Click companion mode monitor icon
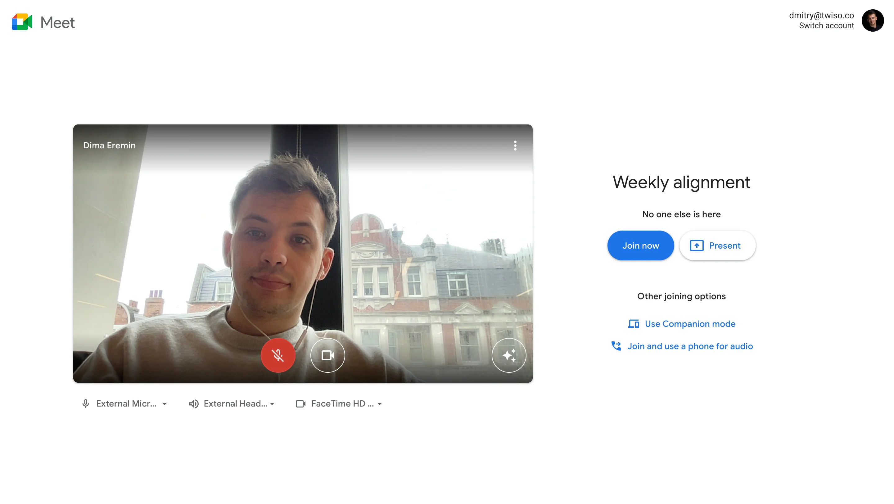 pyautogui.click(x=633, y=323)
